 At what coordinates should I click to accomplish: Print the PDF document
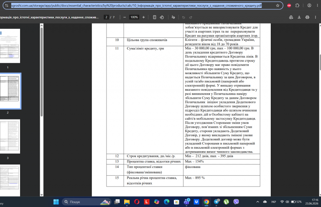[x=307, y=17]
